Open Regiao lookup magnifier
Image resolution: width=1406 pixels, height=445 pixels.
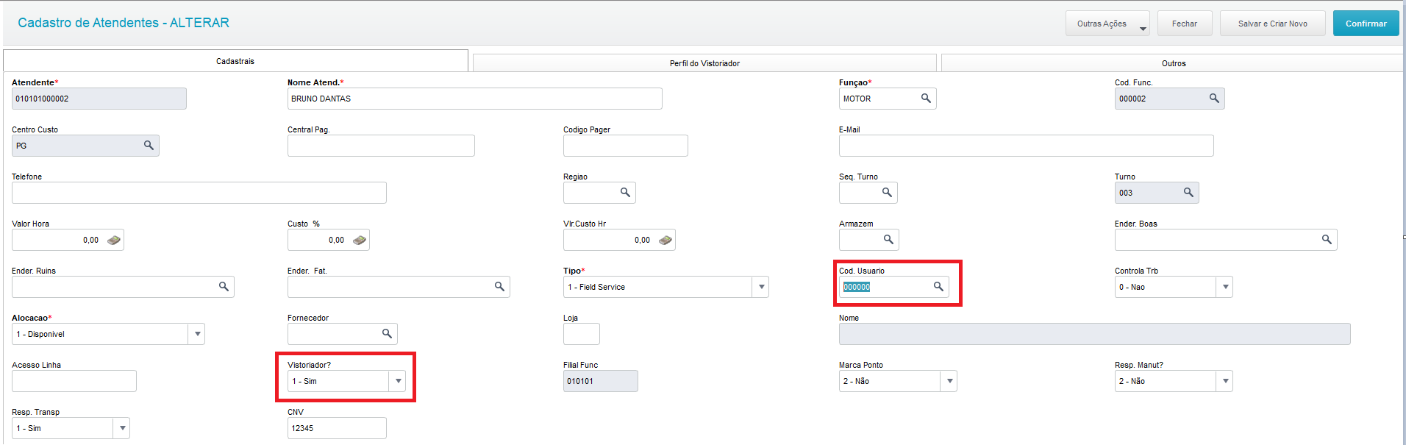click(x=625, y=192)
